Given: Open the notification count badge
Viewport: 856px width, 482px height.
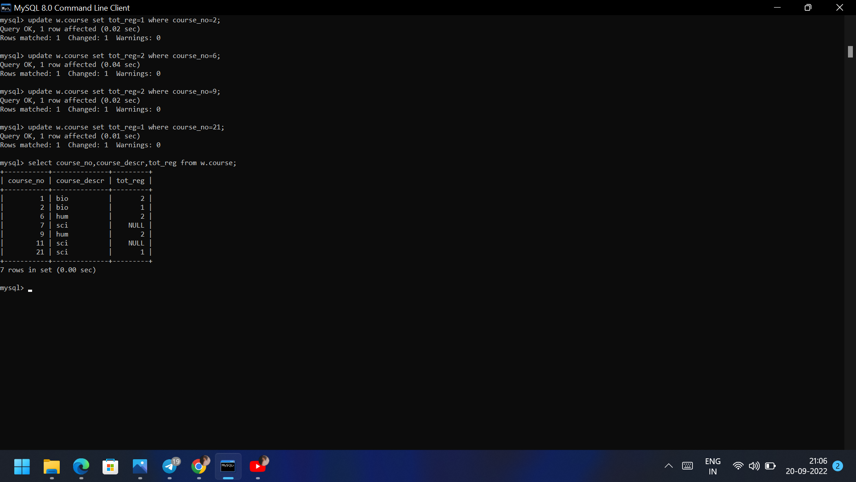Looking at the screenshot, I should click(838, 466).
